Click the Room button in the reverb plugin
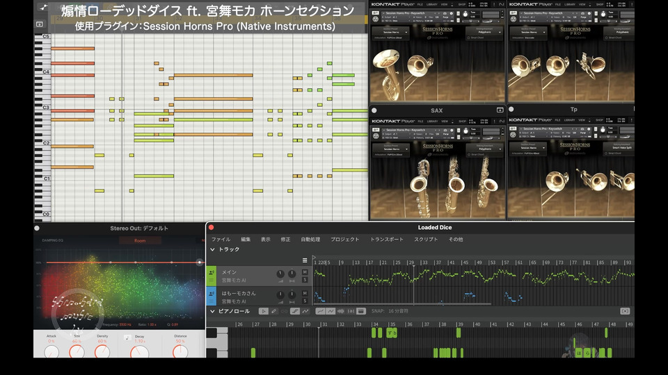The width and height of the screenshot is (668, 375). (140, 241)
